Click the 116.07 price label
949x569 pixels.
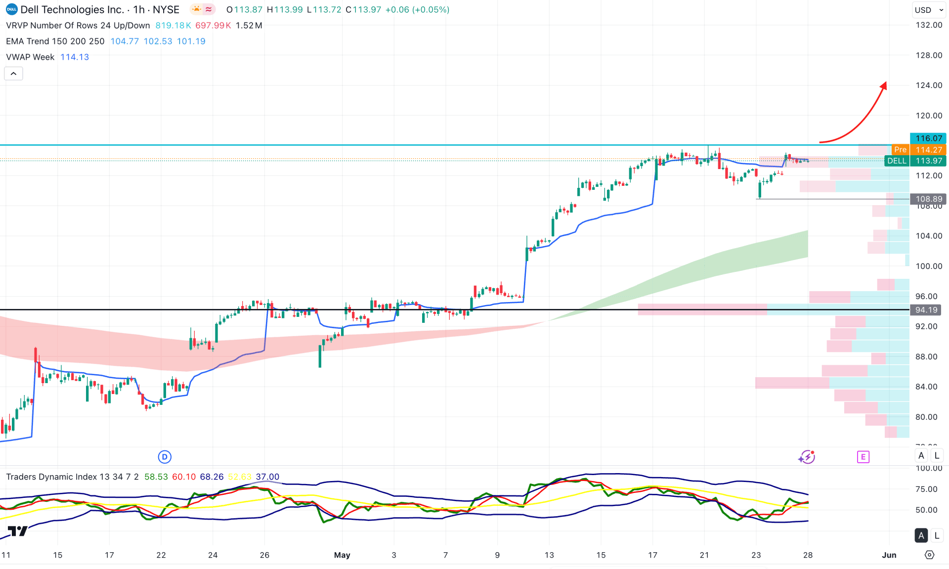click(928, 138)
